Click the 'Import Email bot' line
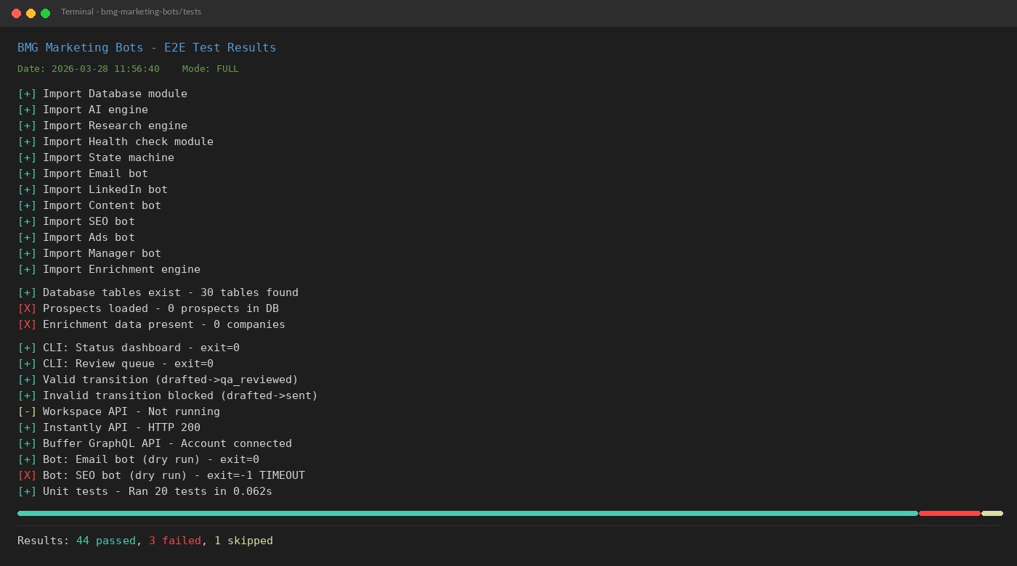The image size is (1017, 566). [x=83, y=173]
